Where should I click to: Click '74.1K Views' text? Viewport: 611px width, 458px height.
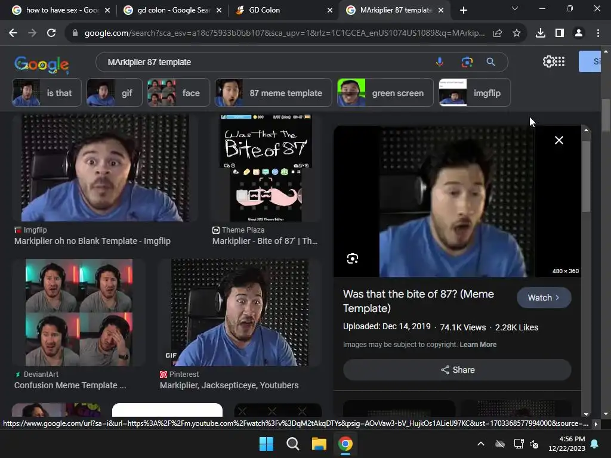pyautogui.click(x=463, y=327)
